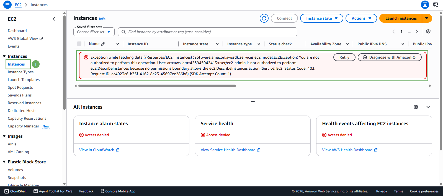Click page number 1
The width and height of the screenshot is (443, 196).
401,32
